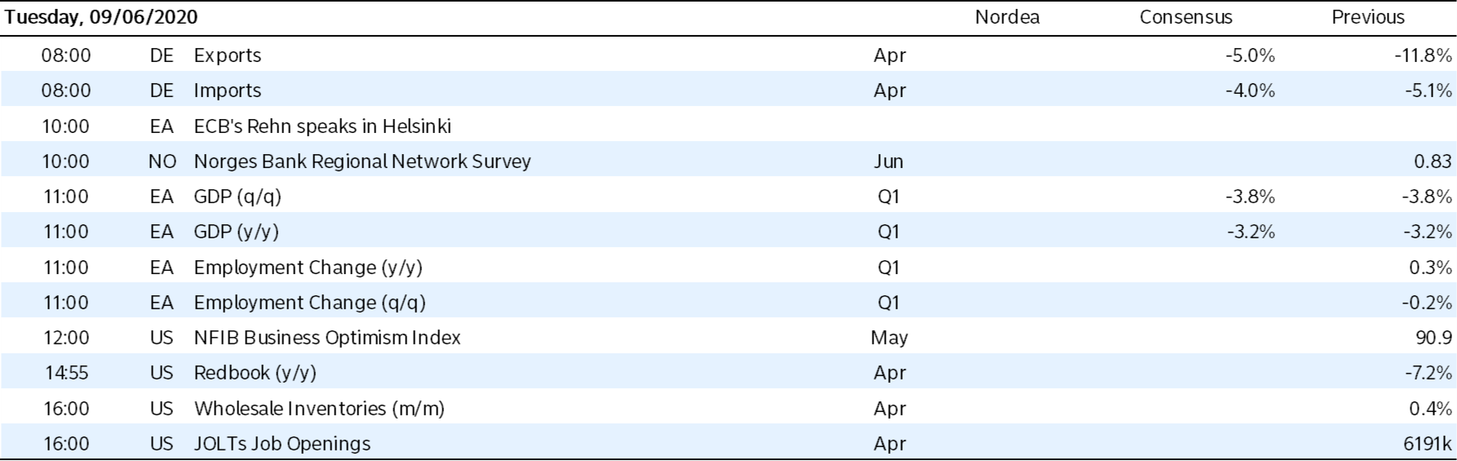Open the DE Exports event row
The height and width of the screenshot is (461, 1457).
[x=227, y=55]
